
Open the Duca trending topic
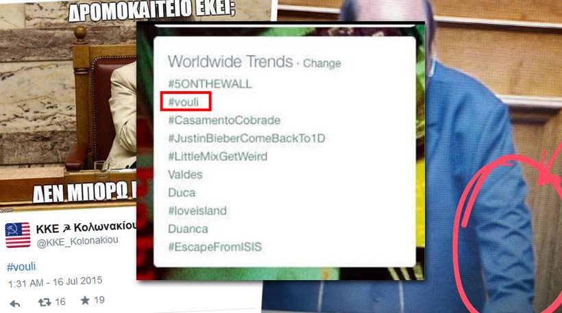coord(182,192)
